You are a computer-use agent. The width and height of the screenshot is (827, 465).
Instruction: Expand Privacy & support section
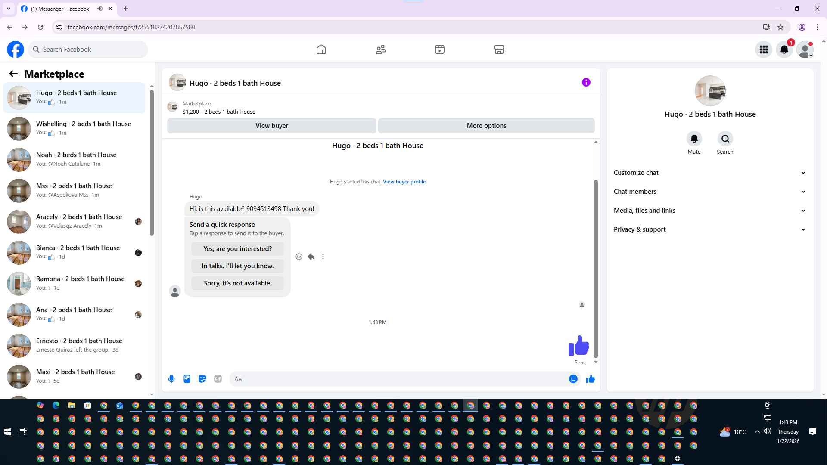click(x=710, y=229)
